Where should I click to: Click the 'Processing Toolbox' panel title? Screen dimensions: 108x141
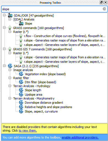coord(50,3)
